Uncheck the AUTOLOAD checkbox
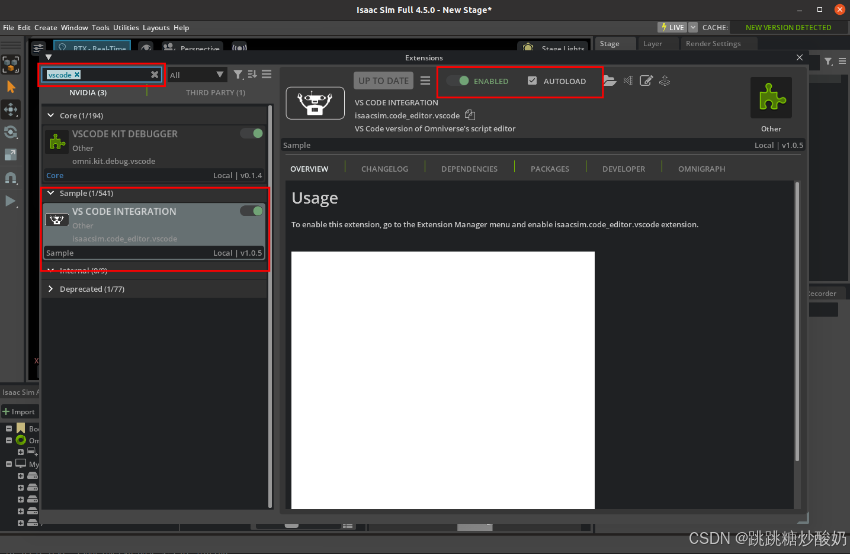This screenshot has height=554, width=850. click(x=532, y=80)
